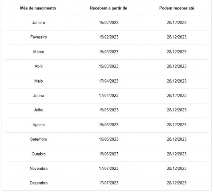213x192 pixels.
Task: Click the Outubro row label
Action: pyautogui.click(x=39, y=154)
